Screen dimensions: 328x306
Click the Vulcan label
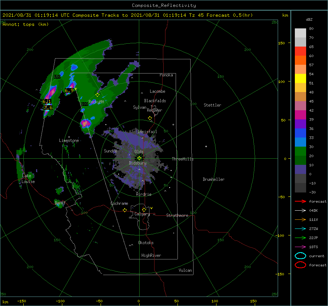tap(186, 270)
